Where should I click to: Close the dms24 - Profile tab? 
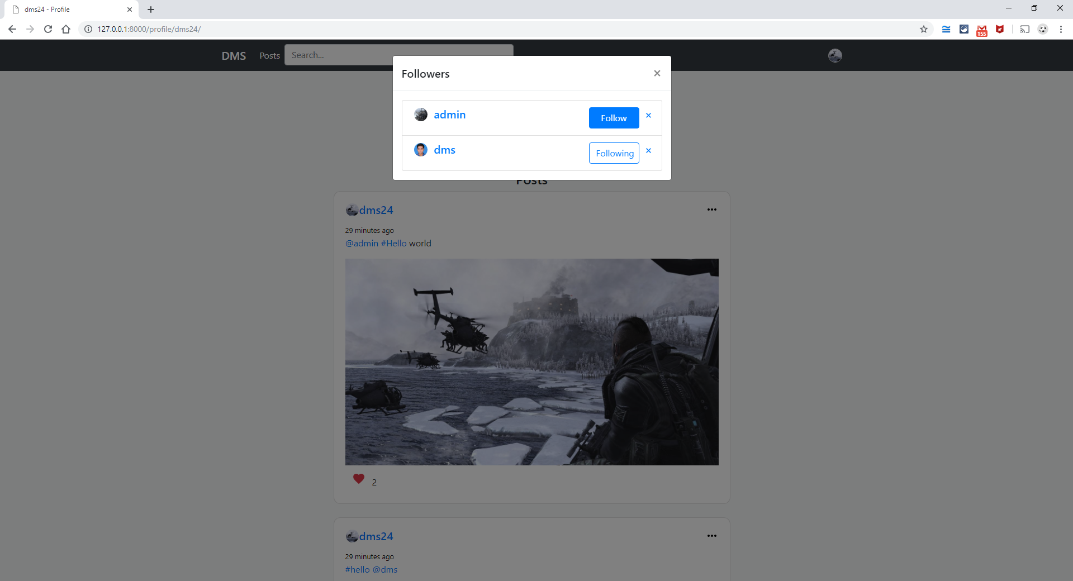(x=130, y=9)
